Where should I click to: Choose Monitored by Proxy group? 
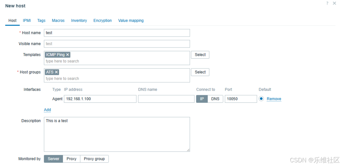(94, 159)
